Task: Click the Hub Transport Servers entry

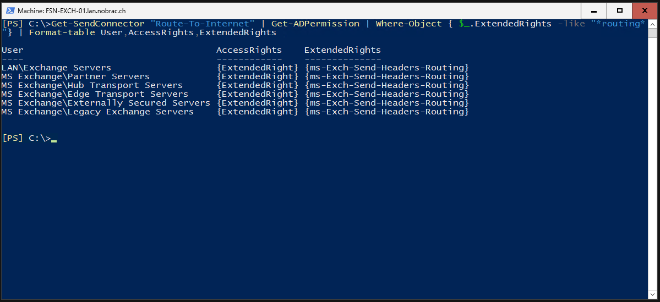Action: point(125,85)
